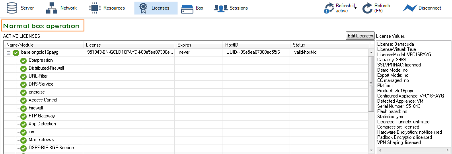The width and height of the screenshot is (452, 154).
Task: Click the green check beside Compression
Action: pyautogui.click(x=23, y=60)
